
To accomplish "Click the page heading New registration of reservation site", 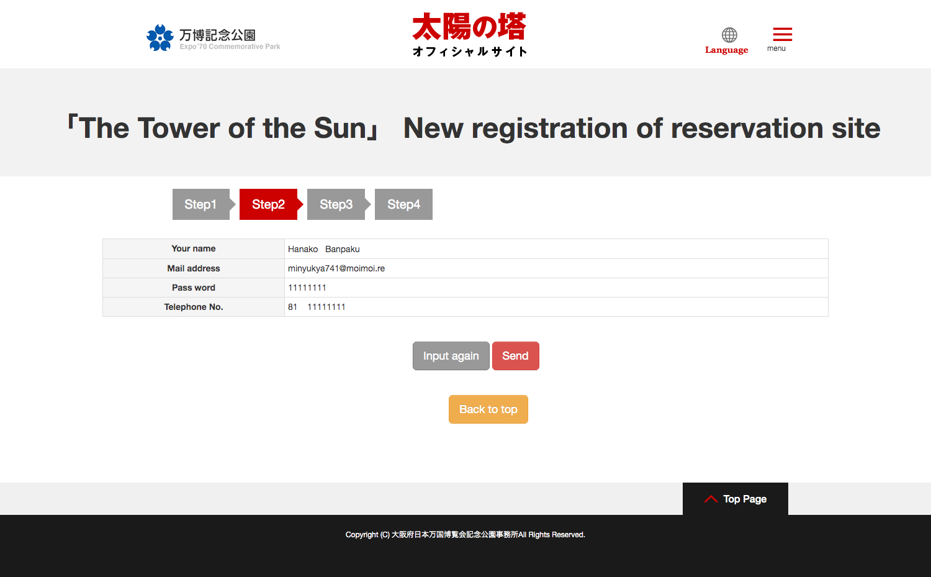I will pos(642,128).
